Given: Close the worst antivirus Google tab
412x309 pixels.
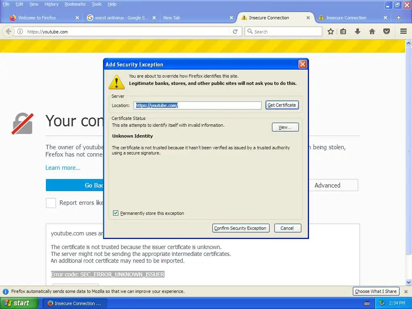Looking at the screenshot, I should tap(154, 18).
